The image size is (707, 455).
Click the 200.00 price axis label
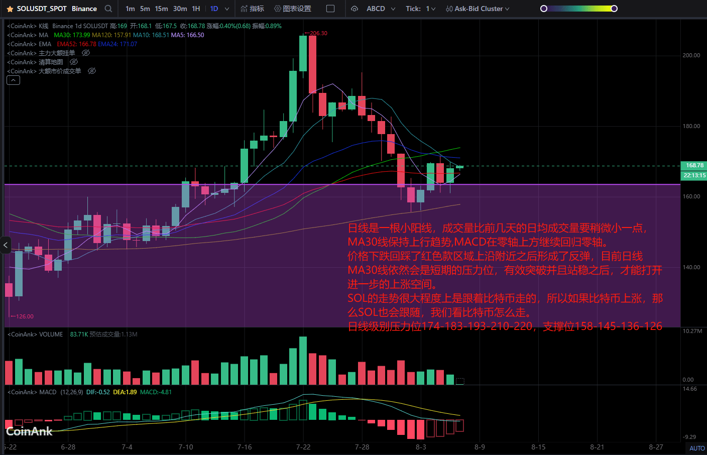pos(691,55)
